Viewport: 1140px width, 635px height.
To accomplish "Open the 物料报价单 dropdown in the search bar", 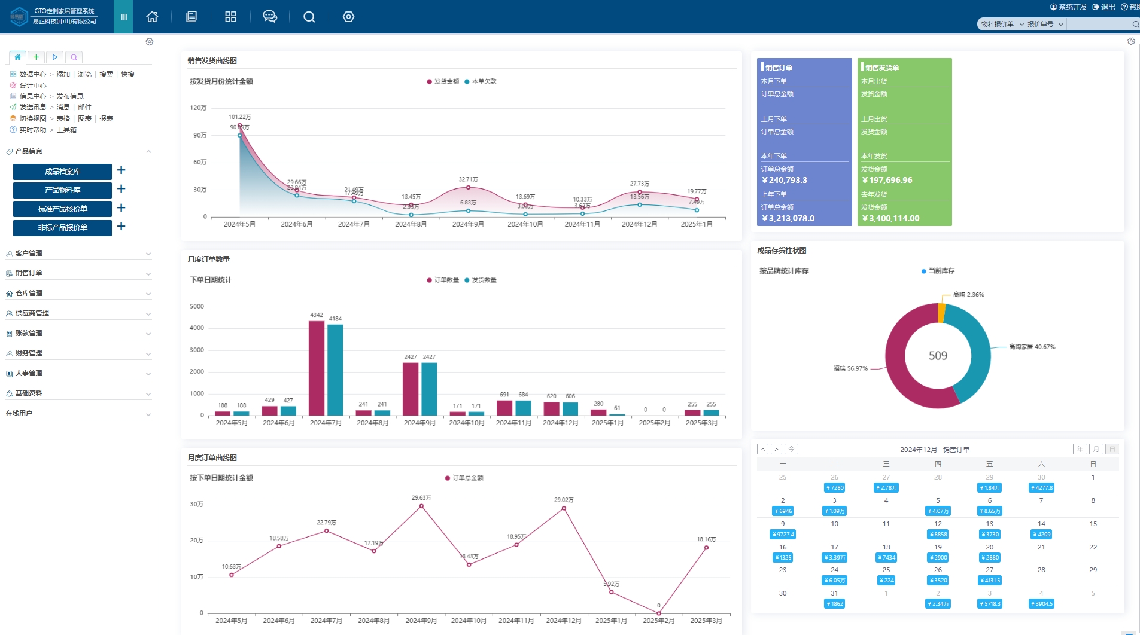I will [1001, 24].
